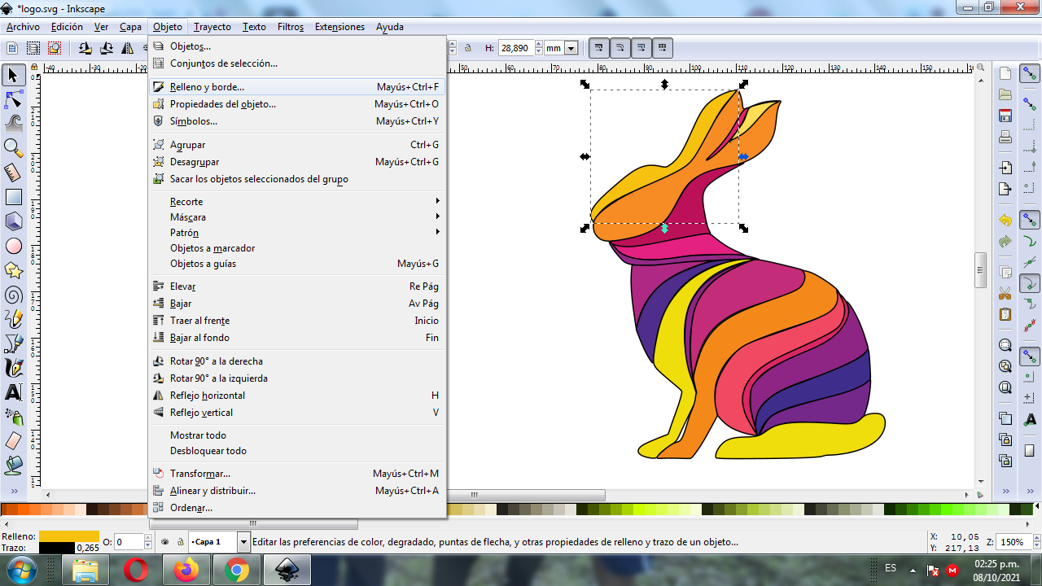Open the Trayecto menu
This screenshot has width=1042, height=586.
click(212, 26)
